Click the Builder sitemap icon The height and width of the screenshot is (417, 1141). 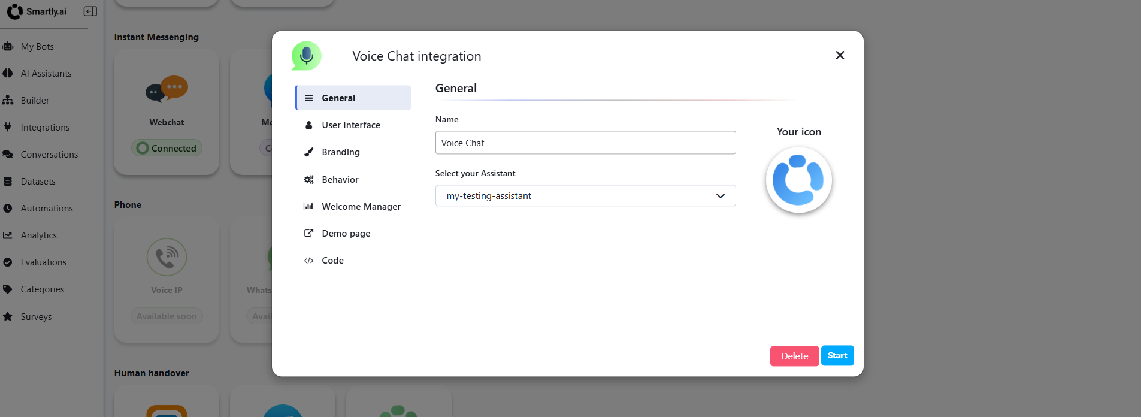8,100
